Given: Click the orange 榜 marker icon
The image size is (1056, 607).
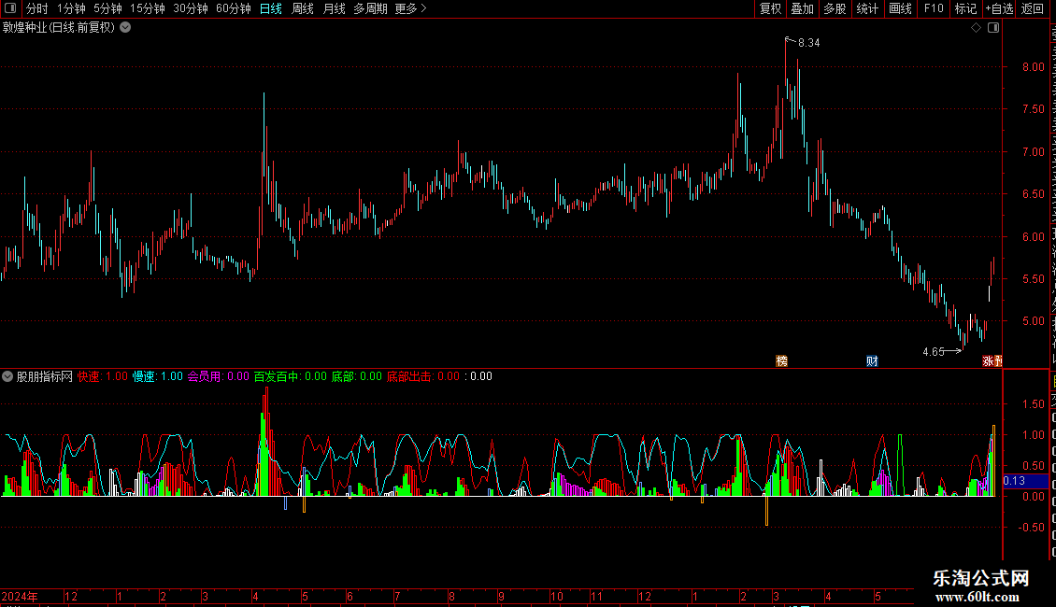Looking at the screenshot, I should click(x=782, y=360).
